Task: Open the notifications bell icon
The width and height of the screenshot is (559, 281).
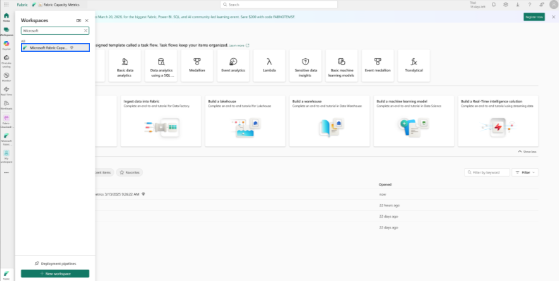Action: (494, 4)
